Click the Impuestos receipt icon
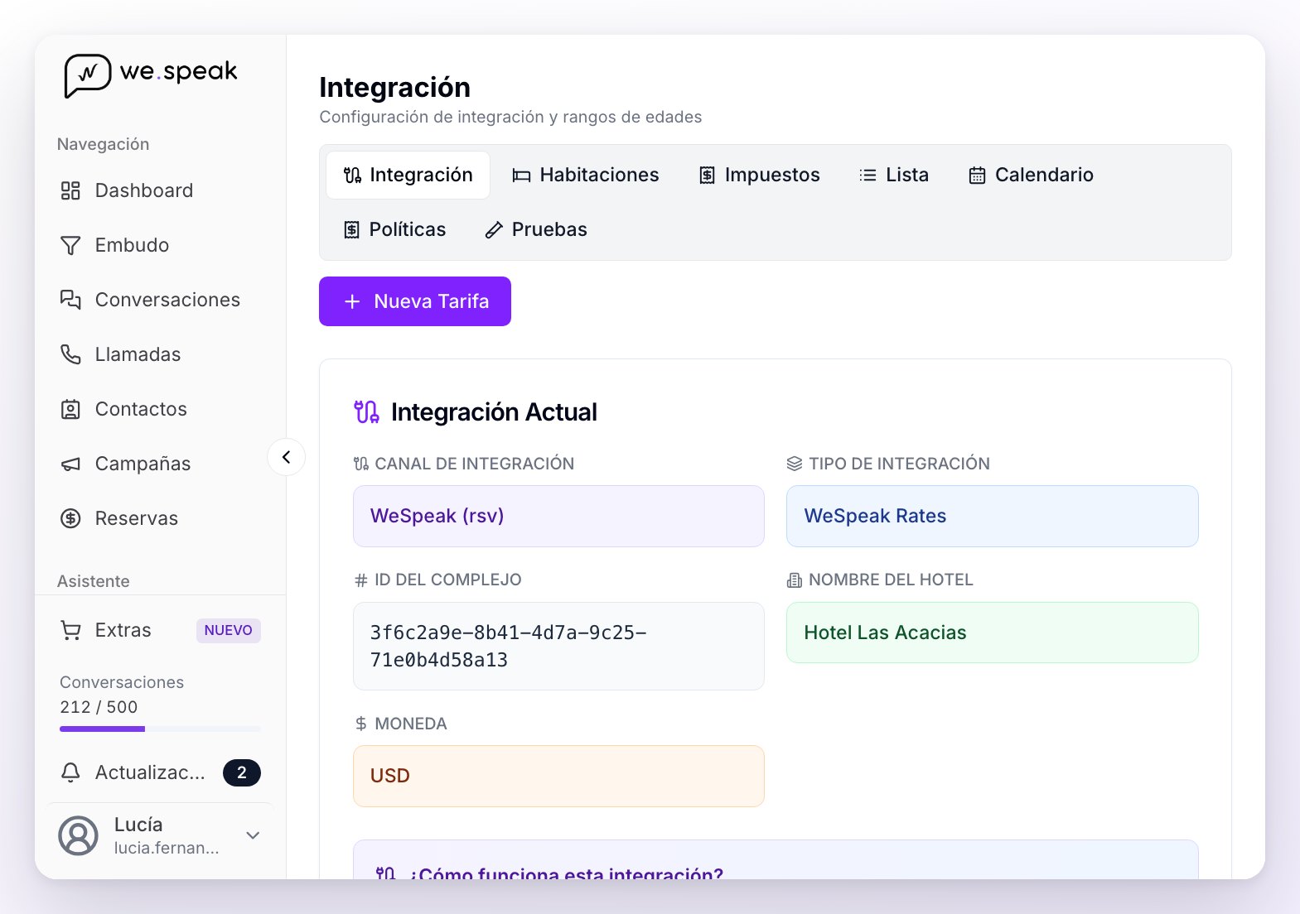The width and height of the screenshot is (1300, 914). (x=707, y=176)
